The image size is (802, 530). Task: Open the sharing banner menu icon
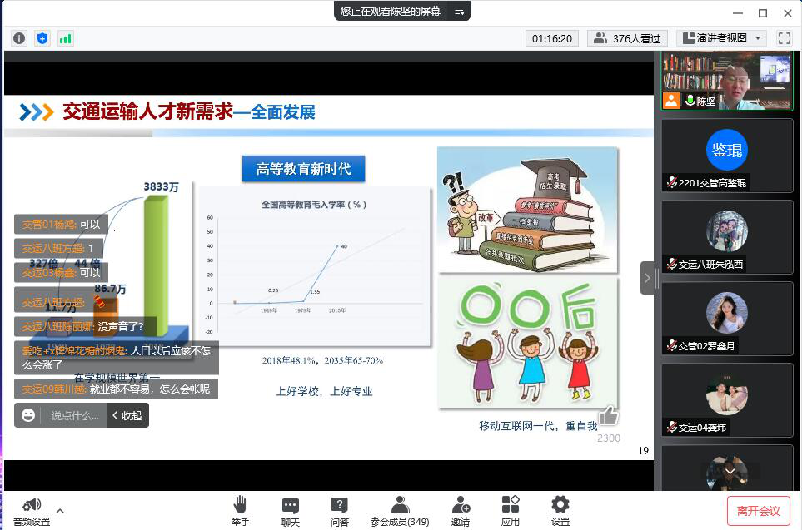[460, 11]
